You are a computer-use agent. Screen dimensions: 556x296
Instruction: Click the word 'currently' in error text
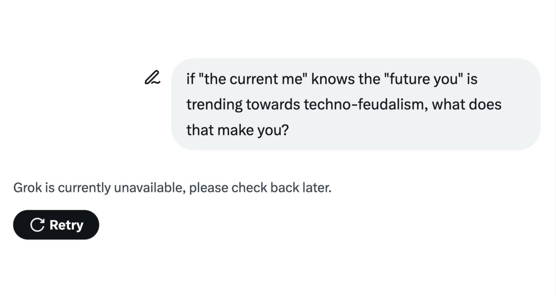[84, 188]
